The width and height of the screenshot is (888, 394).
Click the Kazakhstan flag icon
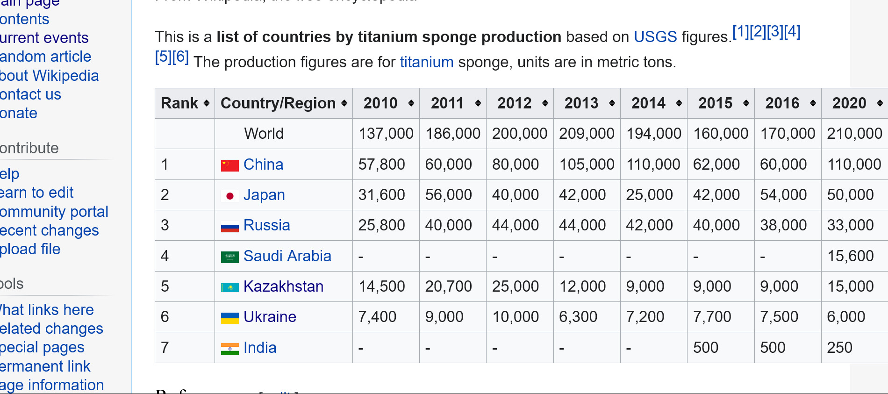click(x=229, y=287)
